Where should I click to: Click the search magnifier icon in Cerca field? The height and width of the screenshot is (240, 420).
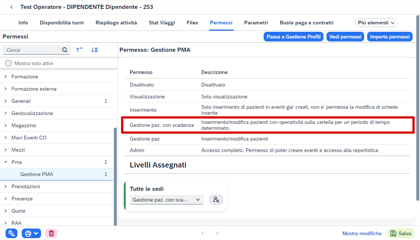click(65, 50)
